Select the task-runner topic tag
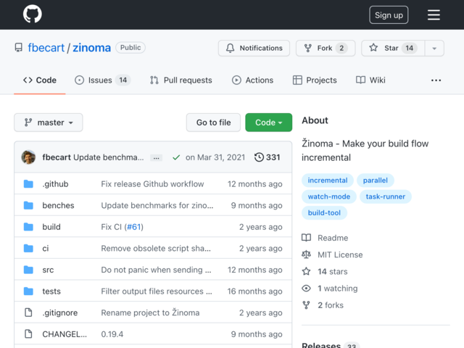Screen dimensions: 464x348 385,196
